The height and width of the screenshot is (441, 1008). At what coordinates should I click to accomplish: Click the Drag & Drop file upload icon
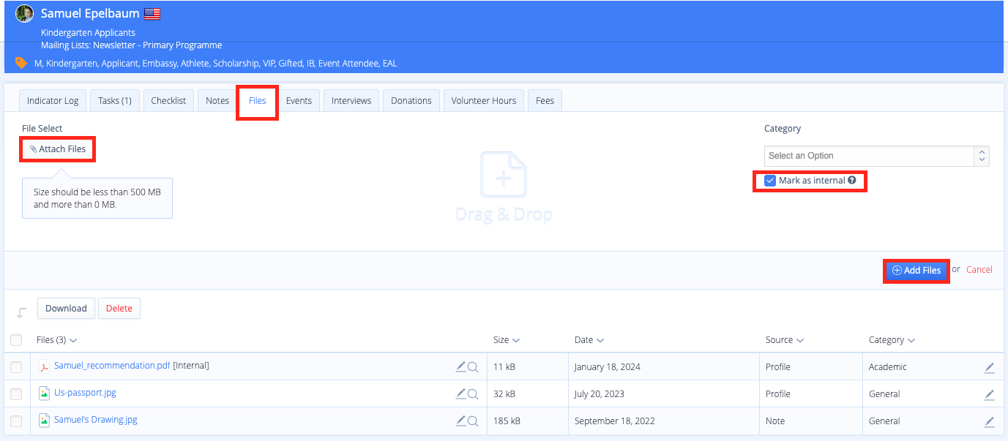point(504,176)
